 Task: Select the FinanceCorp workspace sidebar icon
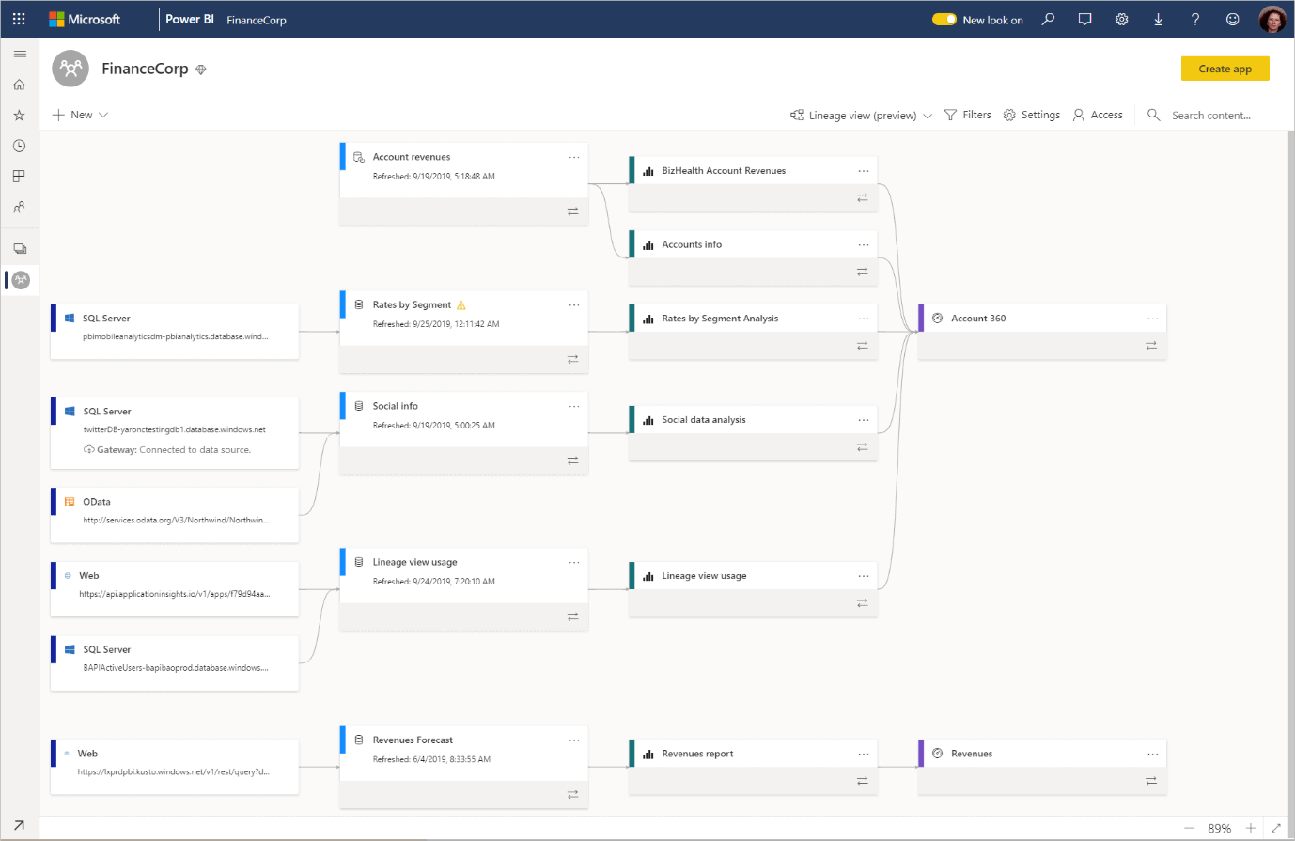[21, 280]
